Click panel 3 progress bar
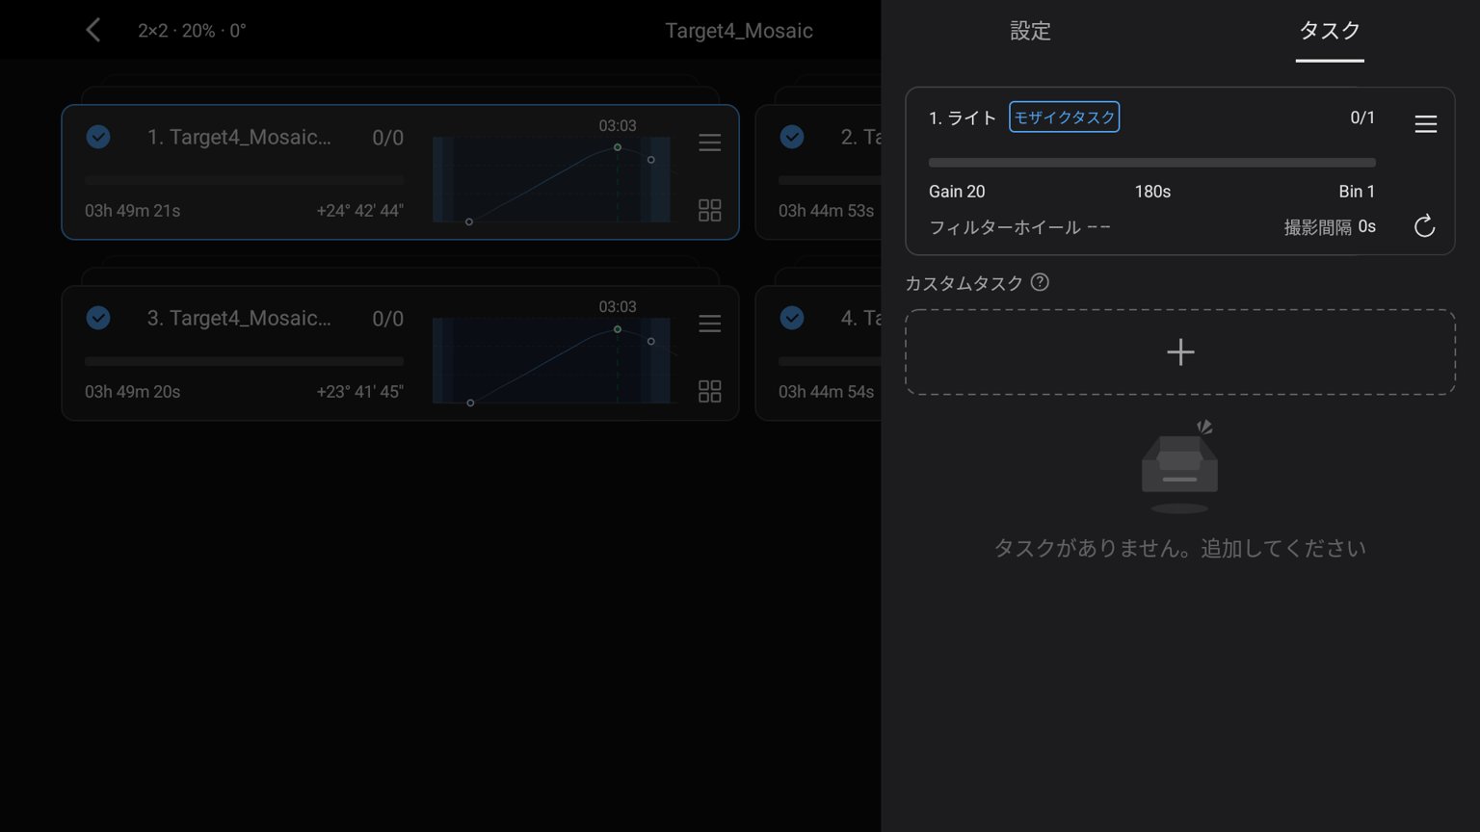Screen dimensions: 1480x832 click(x=244, y=361)
